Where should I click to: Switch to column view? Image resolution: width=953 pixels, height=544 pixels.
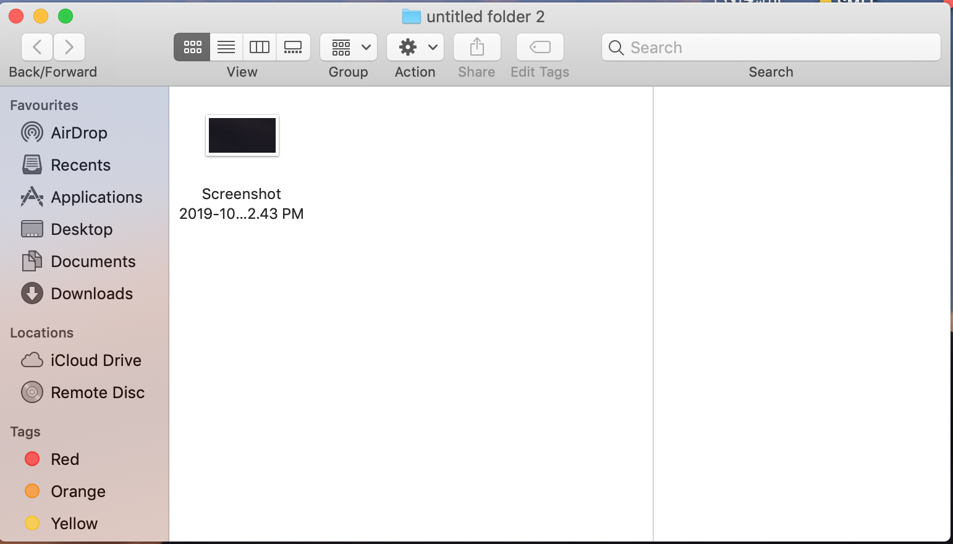pyautogui.click(x=260, y=47)
